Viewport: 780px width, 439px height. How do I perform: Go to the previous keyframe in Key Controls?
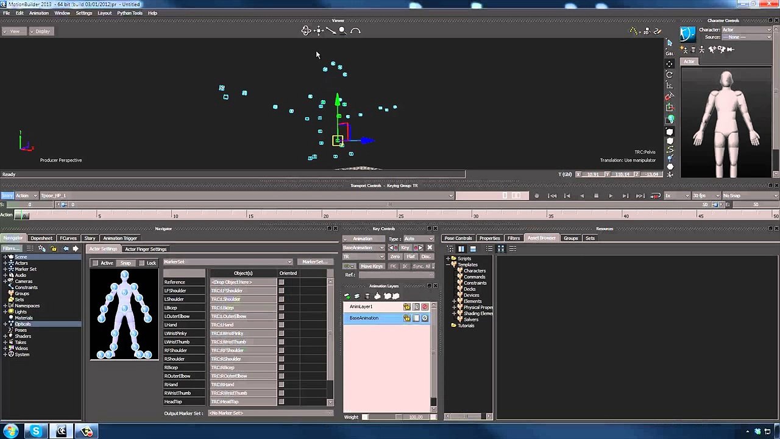tap(392, 248)
